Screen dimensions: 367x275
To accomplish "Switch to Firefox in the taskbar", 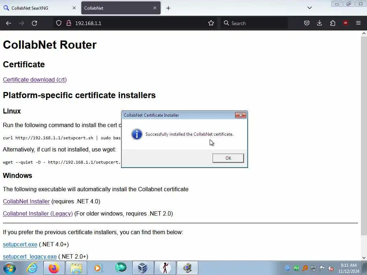I will (54, 268).
